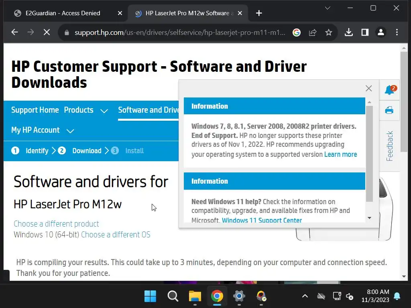
Task: Open the tab search dropdown
Action: pyautogui.click(x=328, y=8)
